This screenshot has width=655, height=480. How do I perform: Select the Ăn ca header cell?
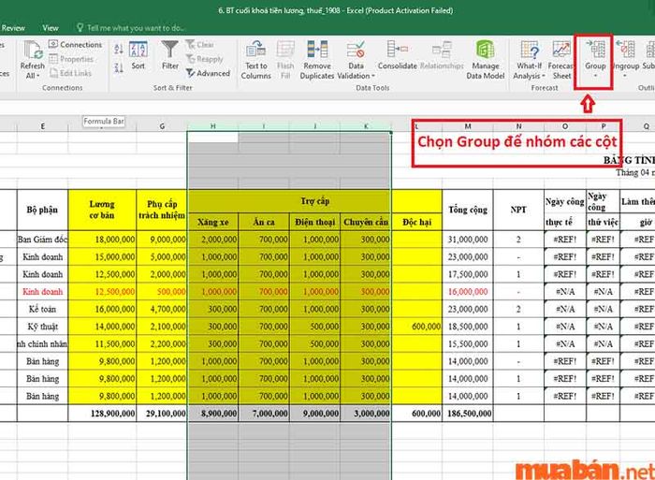point(264,222)
